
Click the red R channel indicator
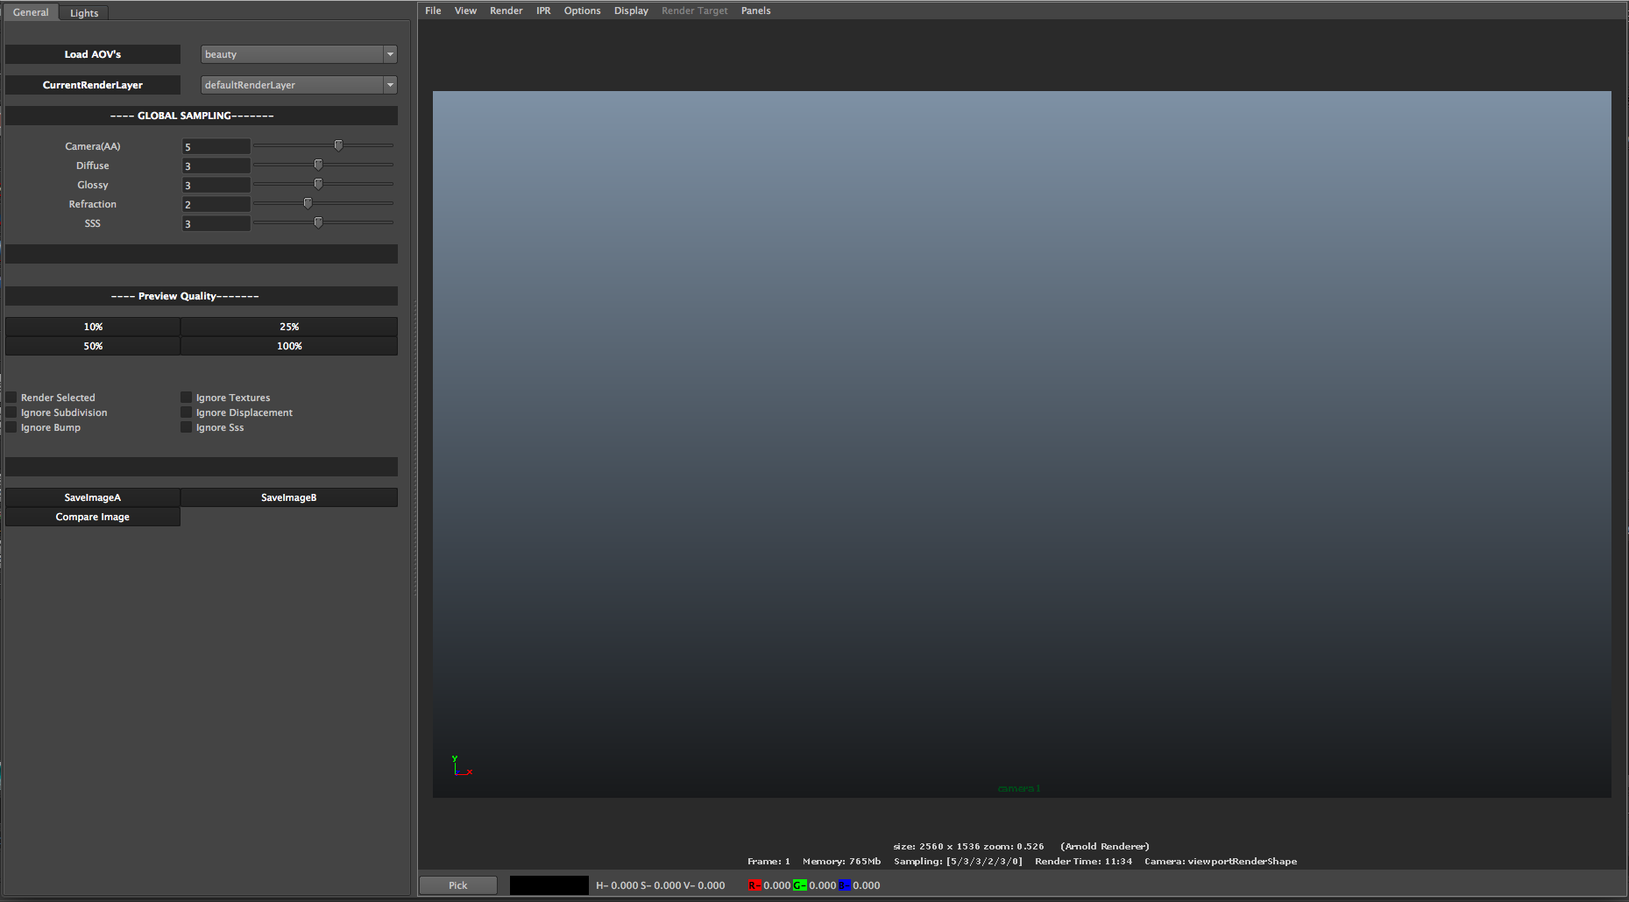pos(754,885)
